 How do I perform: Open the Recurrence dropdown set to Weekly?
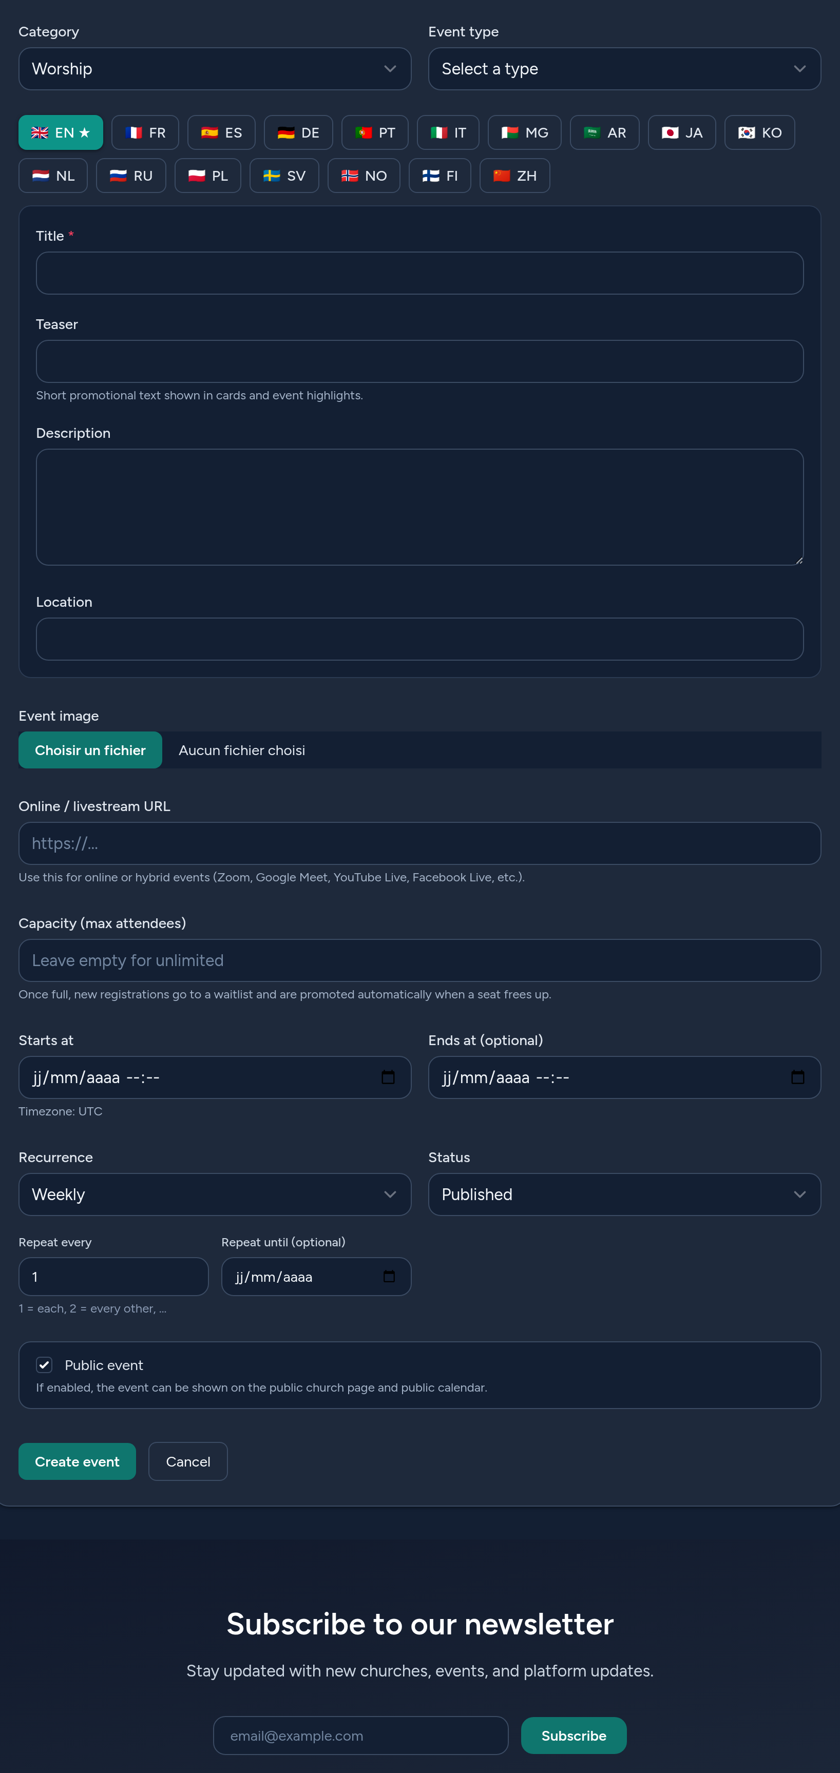(x=215, y=1194)
